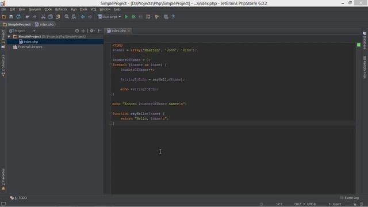This screenshot has width=368, height=207.
Task: Hide the Project panel with hide icon
Action: point(99,30)
